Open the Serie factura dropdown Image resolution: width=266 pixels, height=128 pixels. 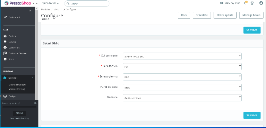(x=182, y=67)
